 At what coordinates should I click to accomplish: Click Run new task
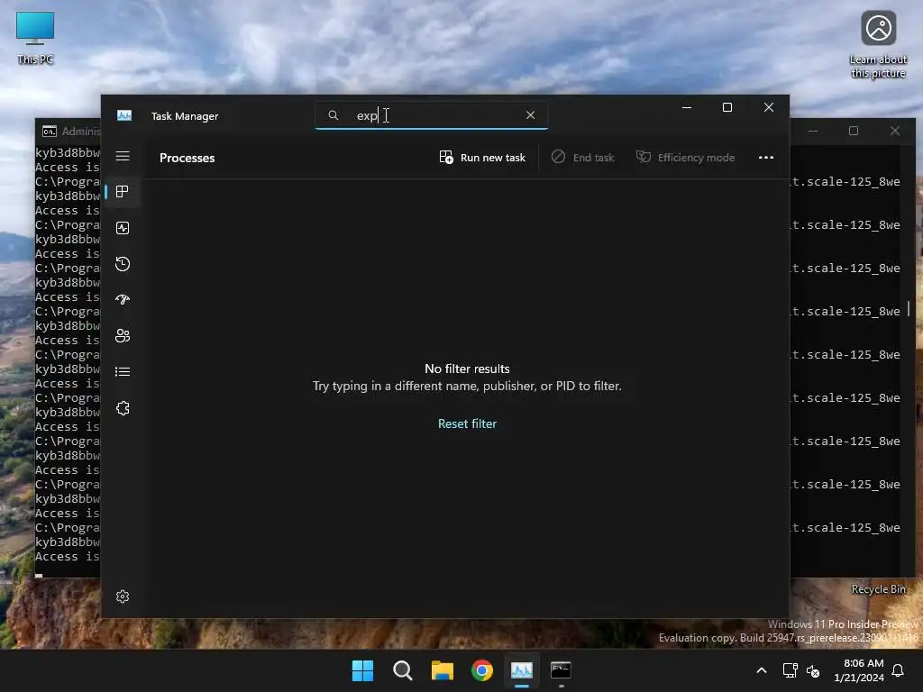coord(482,158)
